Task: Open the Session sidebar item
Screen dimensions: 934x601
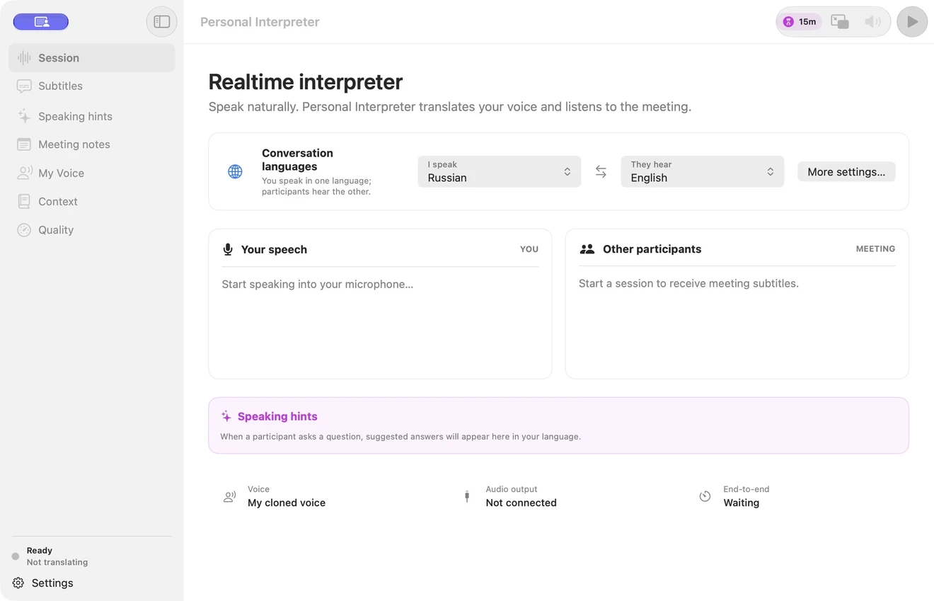Action: [x=92, y=58]
